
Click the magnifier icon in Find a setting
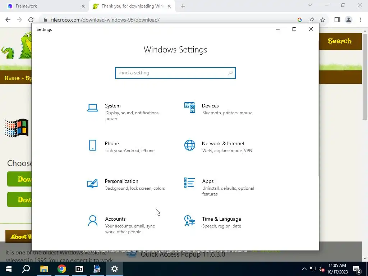[x=230, y=73]
